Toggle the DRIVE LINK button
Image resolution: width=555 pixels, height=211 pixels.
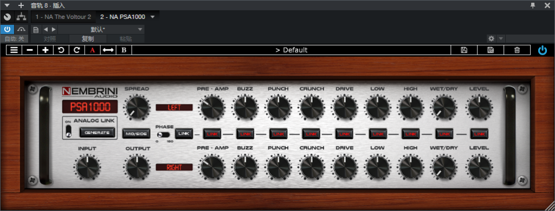(x=344, y=134)
